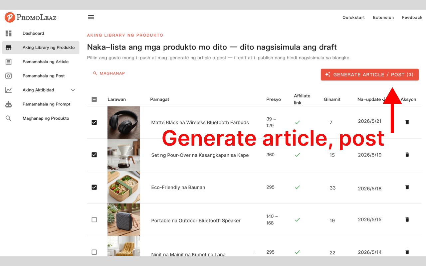Toggle the select-all header checkbox

94,99
